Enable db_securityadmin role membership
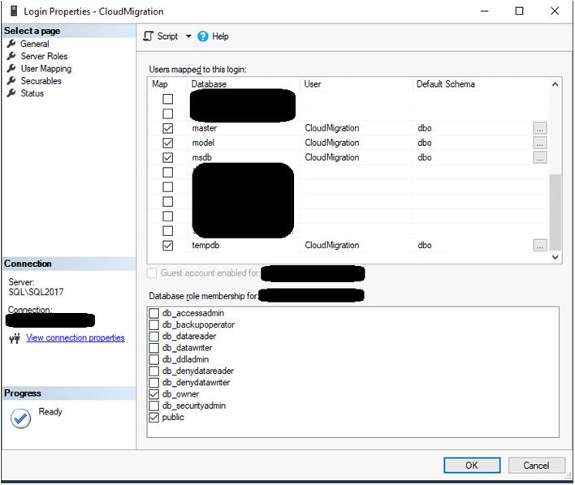575x485 pixels. tap(154, 406)
